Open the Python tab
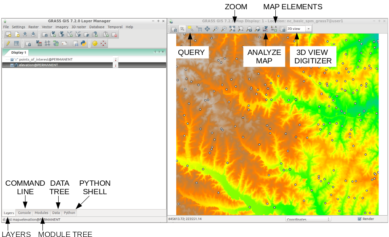This screenshot has width=389, height=237. click(69, 212)
